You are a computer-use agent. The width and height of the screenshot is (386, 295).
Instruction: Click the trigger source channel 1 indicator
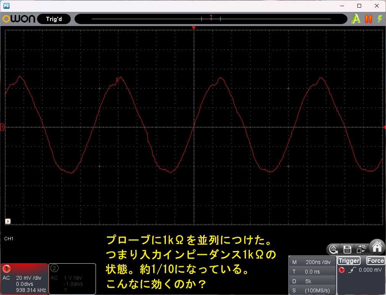tap(342, 270)
